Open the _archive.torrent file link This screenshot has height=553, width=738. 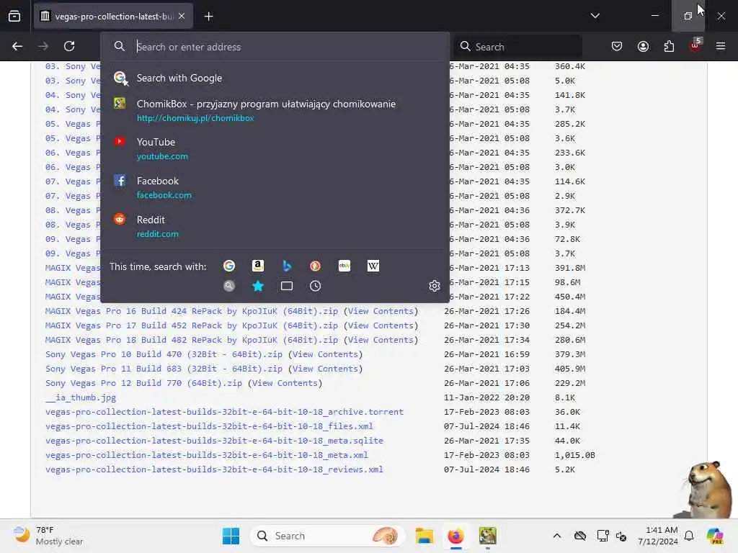coord(225,412)
